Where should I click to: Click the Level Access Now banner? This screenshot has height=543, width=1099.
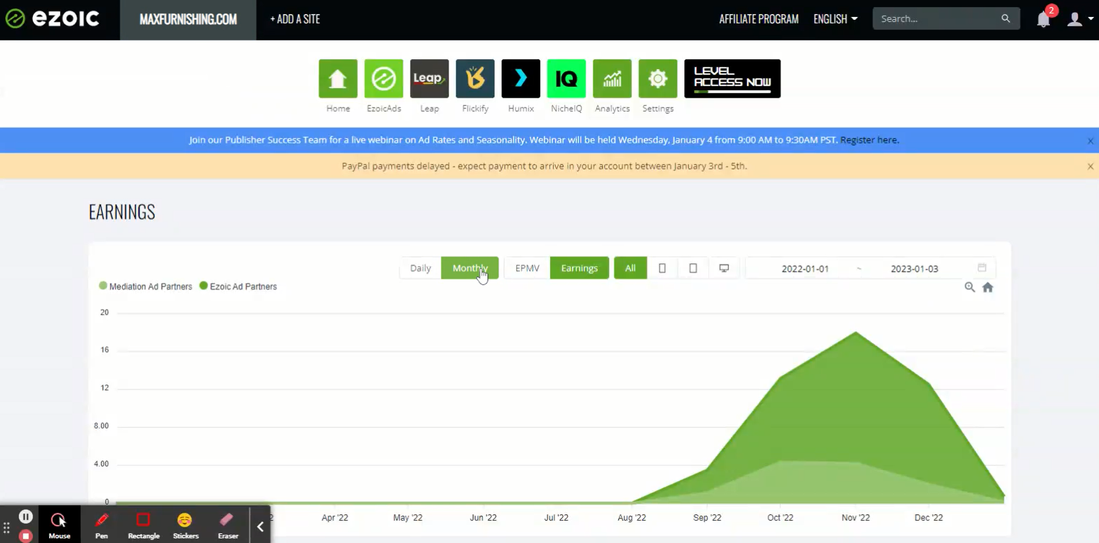[x=732, y=79]
